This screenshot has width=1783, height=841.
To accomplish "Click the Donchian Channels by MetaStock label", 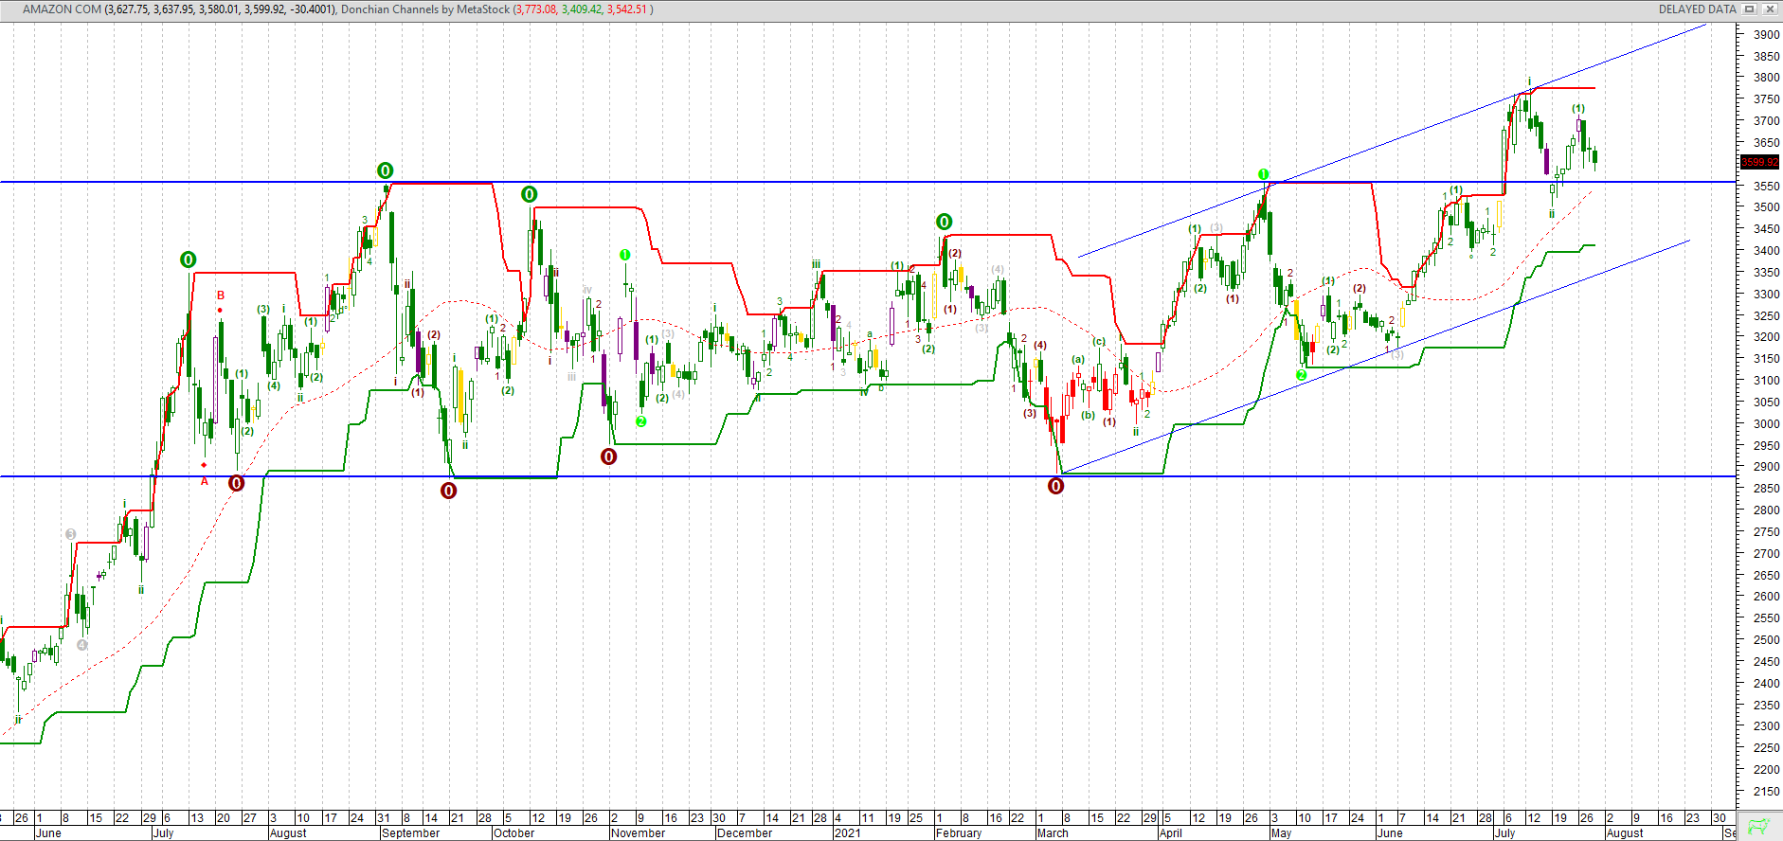I will tap(425, 9).
